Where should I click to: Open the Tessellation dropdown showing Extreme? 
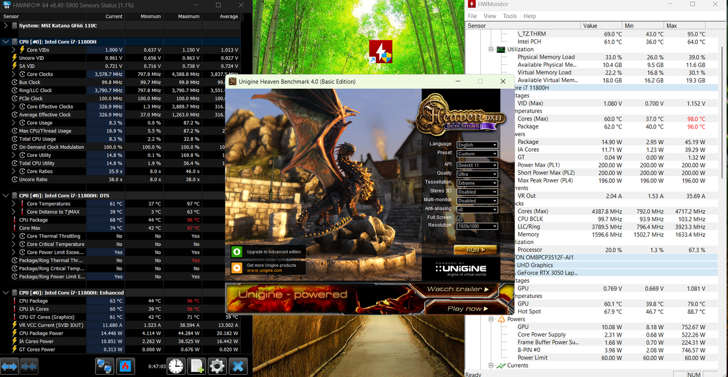pyautogui.click(x=477, y=183)
